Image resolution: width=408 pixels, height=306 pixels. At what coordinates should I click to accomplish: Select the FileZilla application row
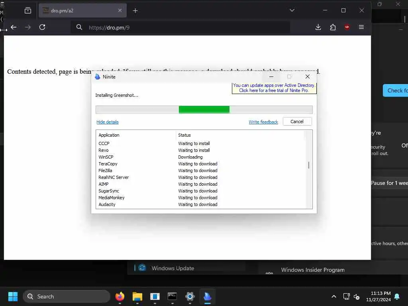coord(200,171)
